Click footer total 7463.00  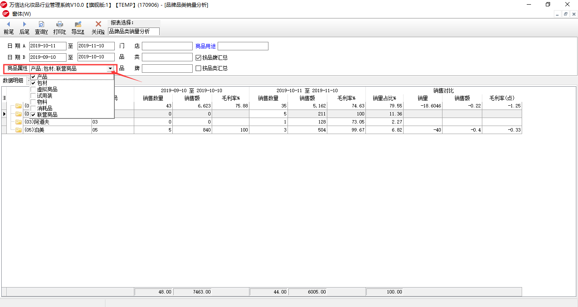tap(193, 292)
